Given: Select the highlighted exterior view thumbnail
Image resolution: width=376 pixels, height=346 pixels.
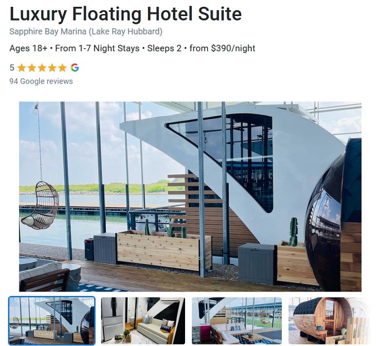Looking at the screenshot, I should point(52,321).
